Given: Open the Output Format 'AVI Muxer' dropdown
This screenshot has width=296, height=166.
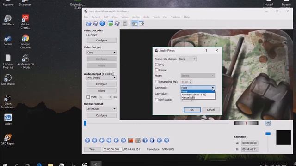Looking at the screenshot, I should 101,109.
